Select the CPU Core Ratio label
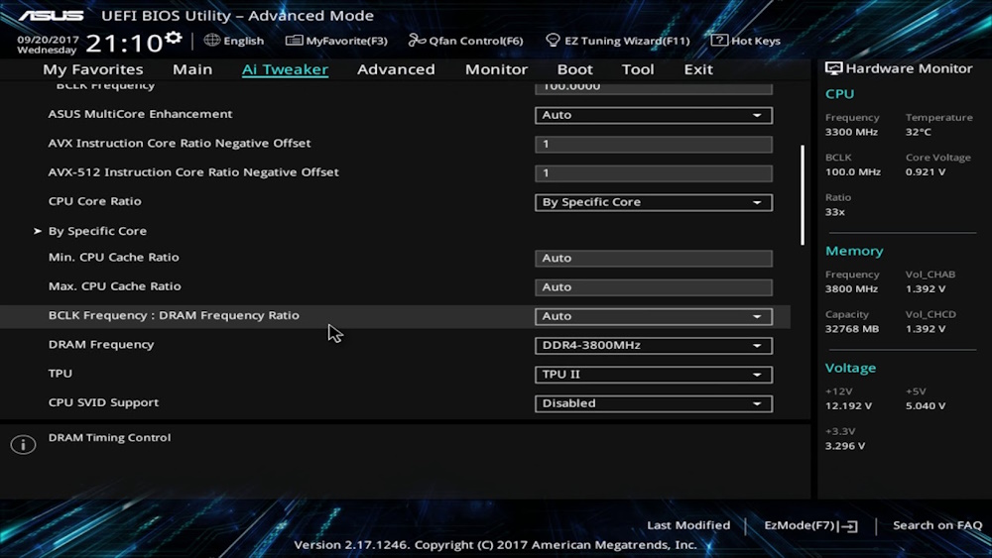 [95, 201]
